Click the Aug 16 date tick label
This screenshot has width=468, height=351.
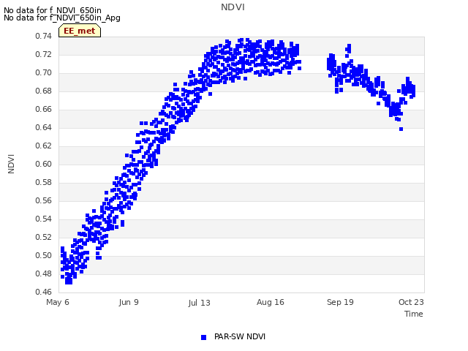[x=271, y=302]
